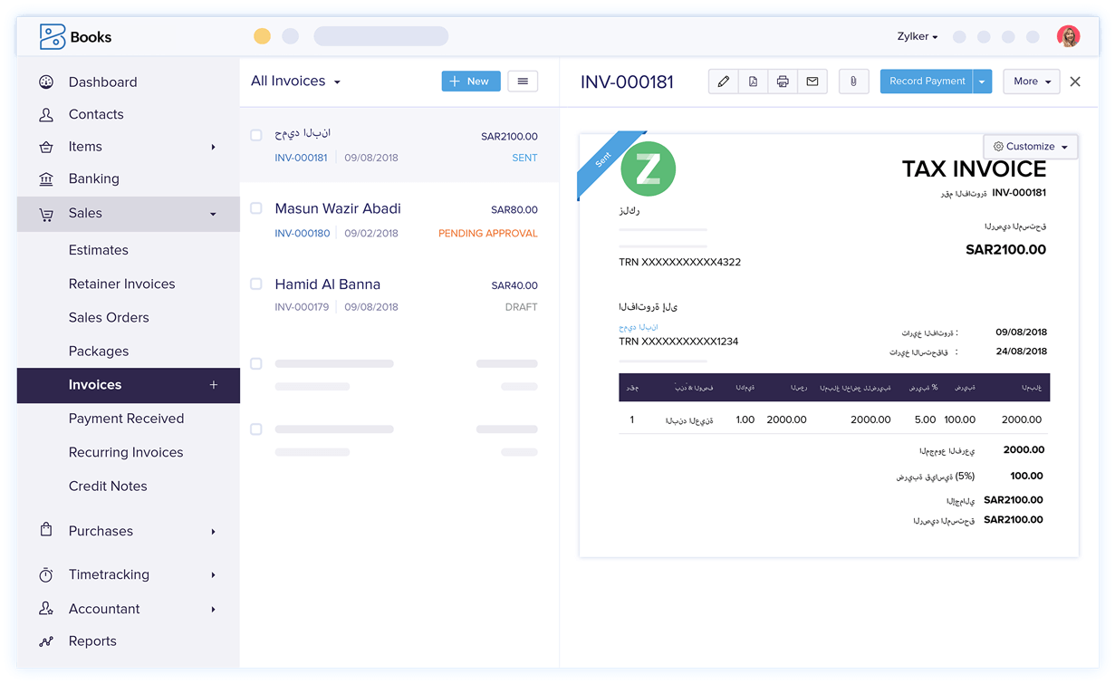Select checkbox for invoice INV-000181
The width and height of the screenshot is (1115, 684).
pos(256,135)
